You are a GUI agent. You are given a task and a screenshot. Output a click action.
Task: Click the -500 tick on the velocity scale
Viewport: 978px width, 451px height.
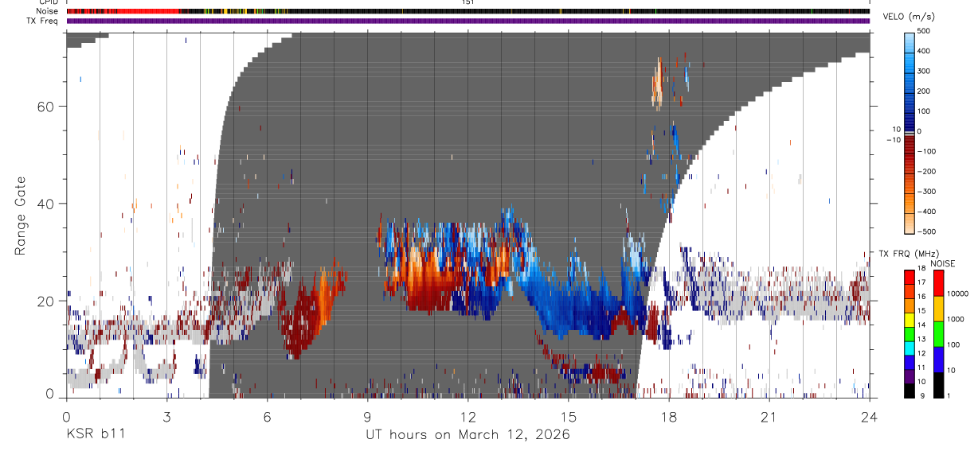(x=929, y=231)
